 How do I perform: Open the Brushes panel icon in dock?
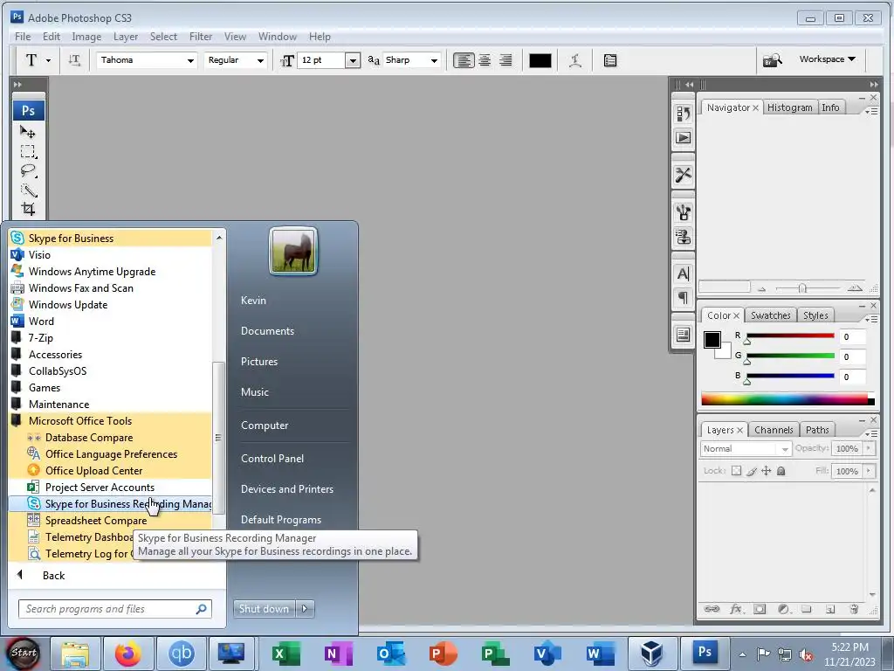683,212
